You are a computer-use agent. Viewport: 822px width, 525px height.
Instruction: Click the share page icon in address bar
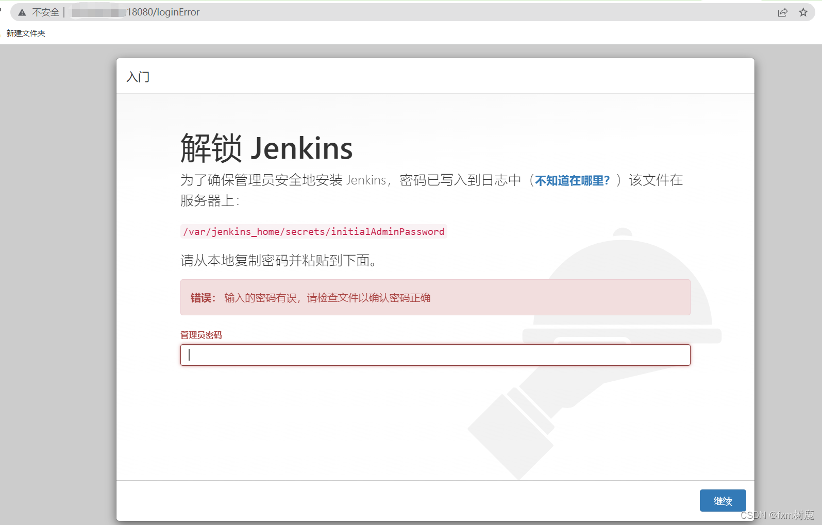coord(782,12)
